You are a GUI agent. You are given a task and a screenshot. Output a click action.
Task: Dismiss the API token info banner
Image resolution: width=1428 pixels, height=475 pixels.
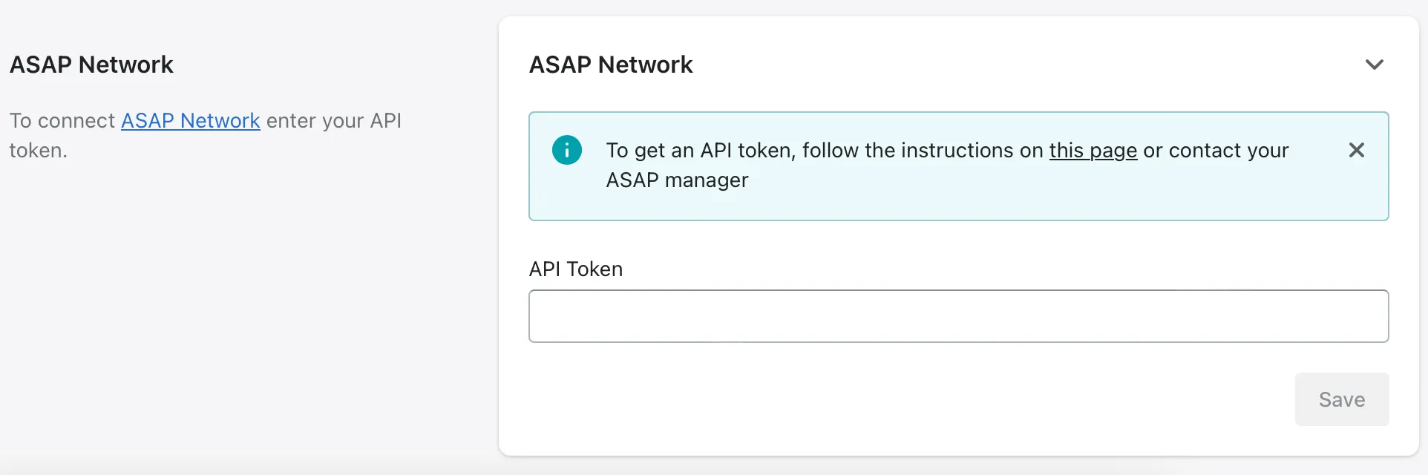pos(1356,150)
